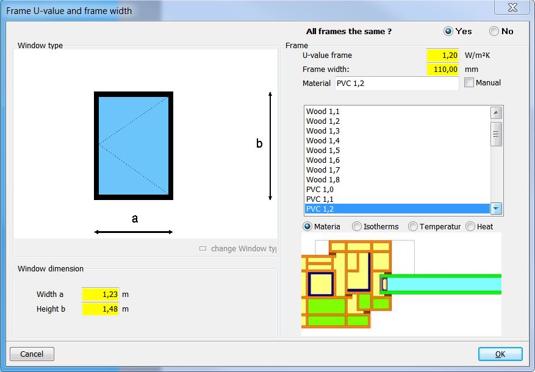Viewport: 535px width, 372px height.
Task: Click the material list scrollbar thumb
Action: 496,134
